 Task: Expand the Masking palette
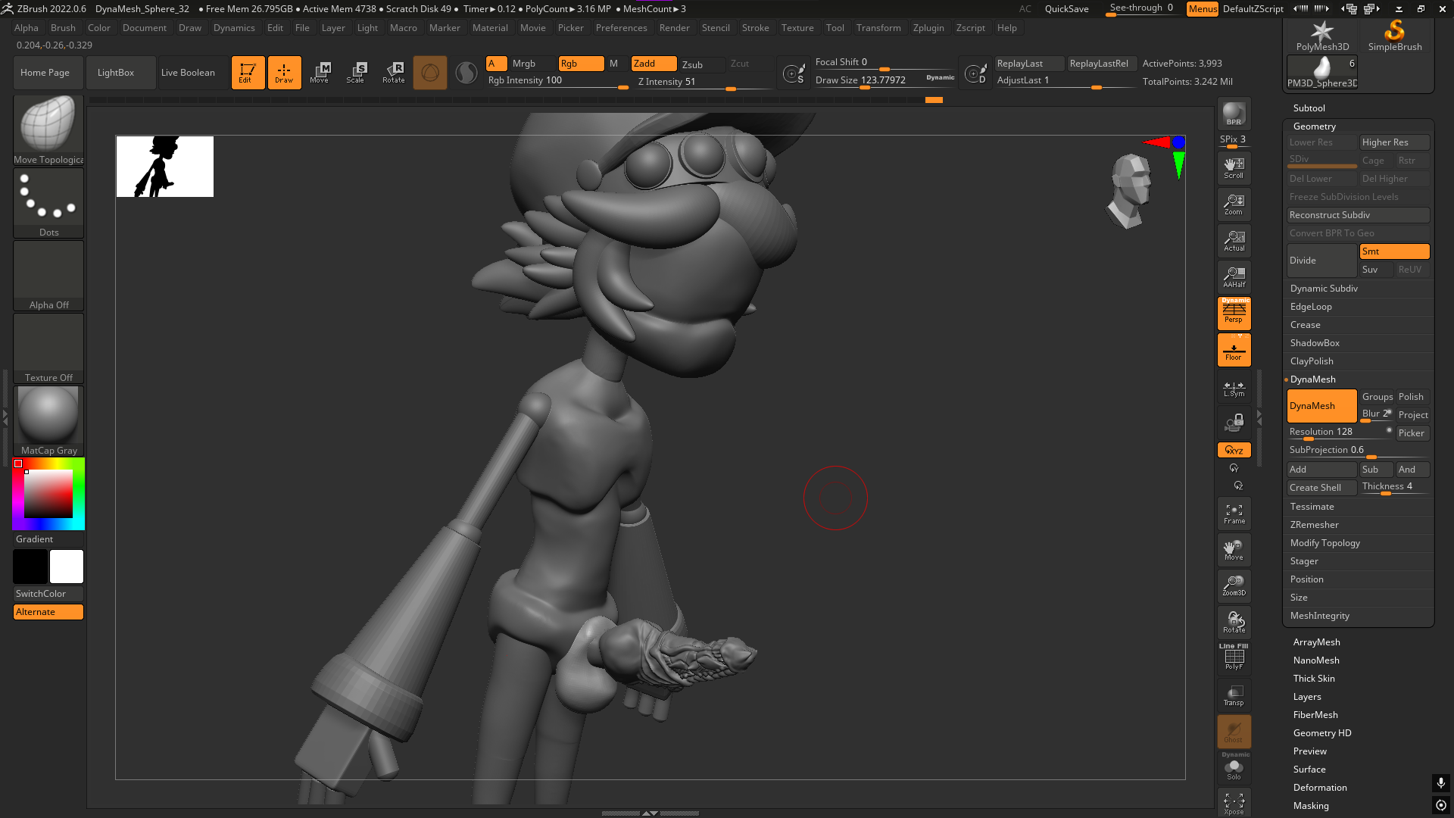pos(1311,806)
